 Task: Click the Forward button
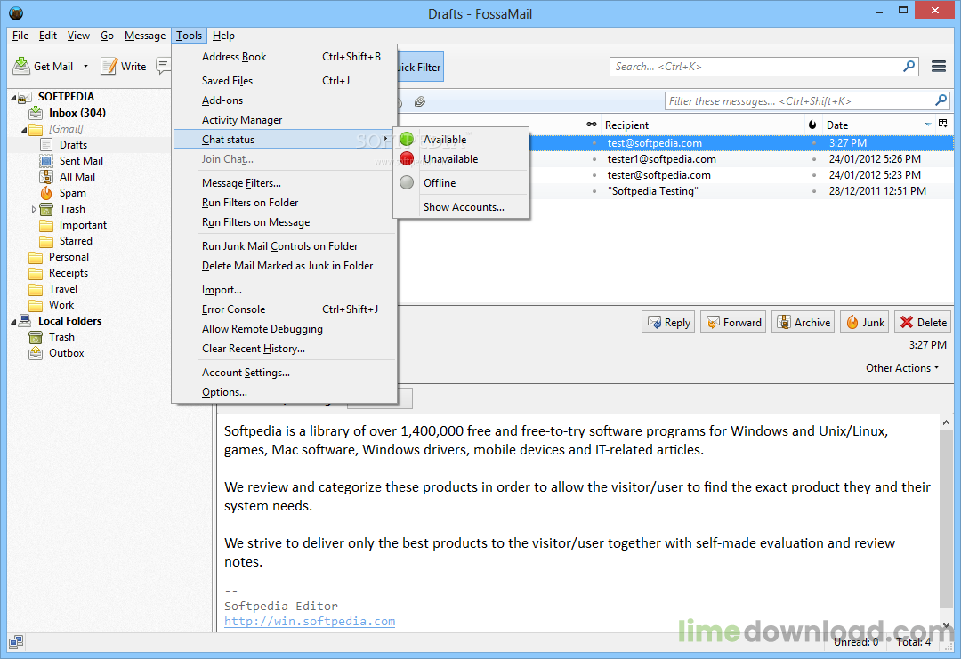click(x=733, y=322)
